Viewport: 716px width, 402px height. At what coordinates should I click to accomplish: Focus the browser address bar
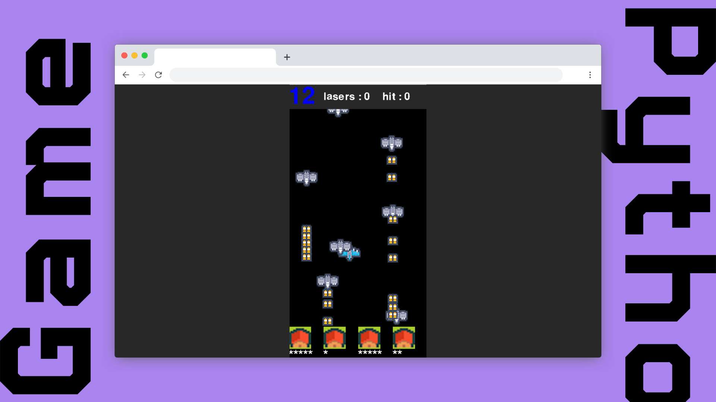pyautogui.click(x=365, y=75)
